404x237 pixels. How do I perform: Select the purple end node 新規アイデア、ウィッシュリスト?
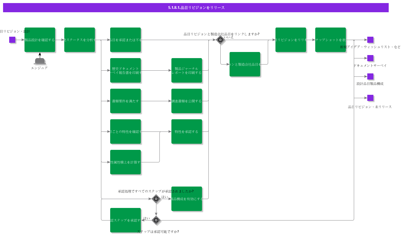370,40
